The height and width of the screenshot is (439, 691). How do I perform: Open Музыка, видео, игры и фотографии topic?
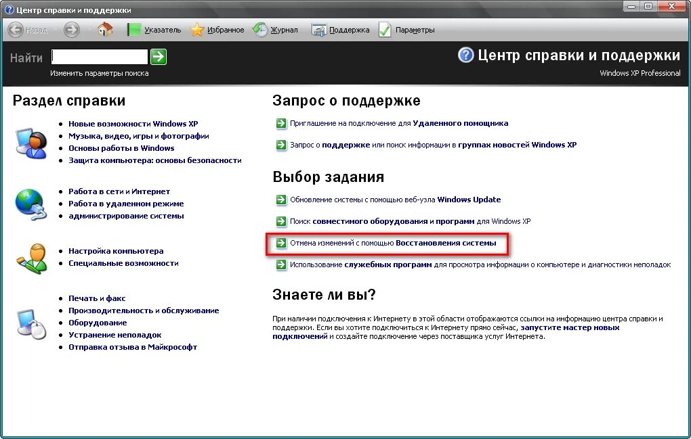(139, 136)
